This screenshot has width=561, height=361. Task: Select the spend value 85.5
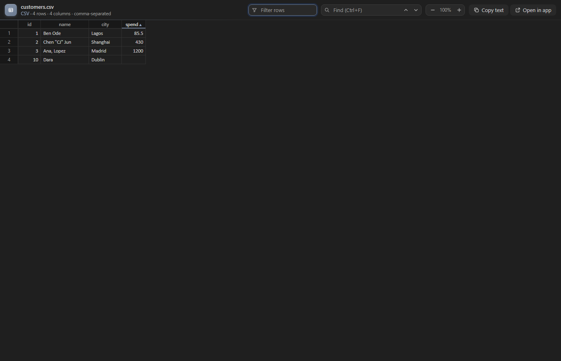point(133,33)
